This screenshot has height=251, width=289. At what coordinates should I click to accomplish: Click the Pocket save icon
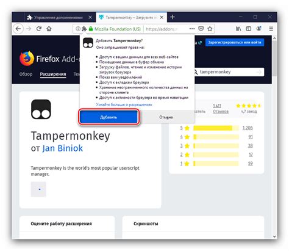[201, 29]
